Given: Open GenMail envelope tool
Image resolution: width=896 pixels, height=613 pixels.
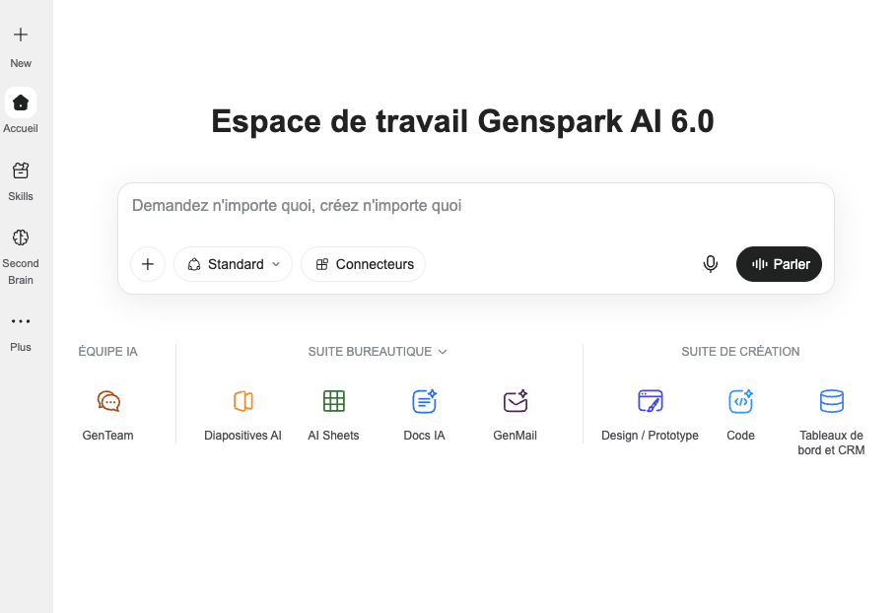Looking at the screenshot, I should 515,401.
